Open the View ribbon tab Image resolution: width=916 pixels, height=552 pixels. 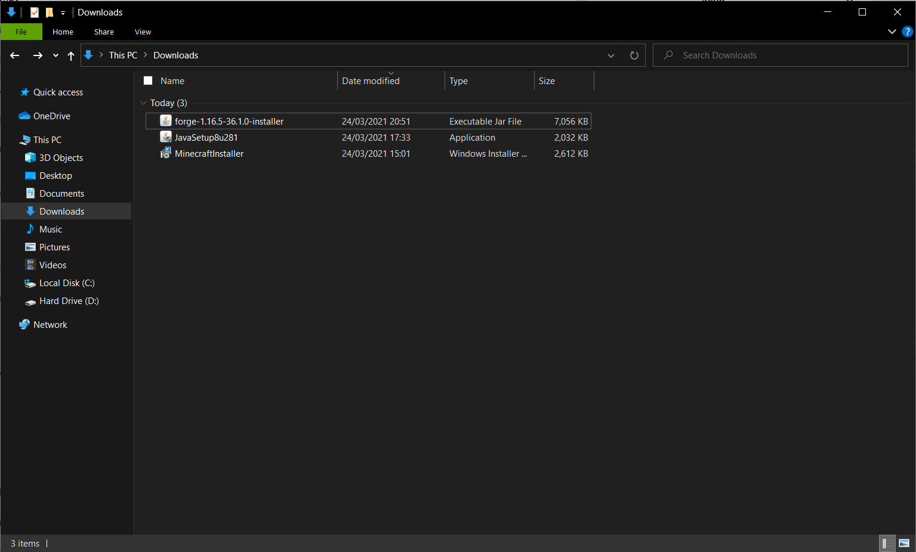click(x=143, y=32)
